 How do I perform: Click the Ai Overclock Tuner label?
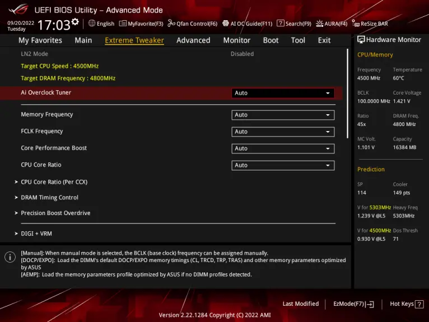coord(46,92)
